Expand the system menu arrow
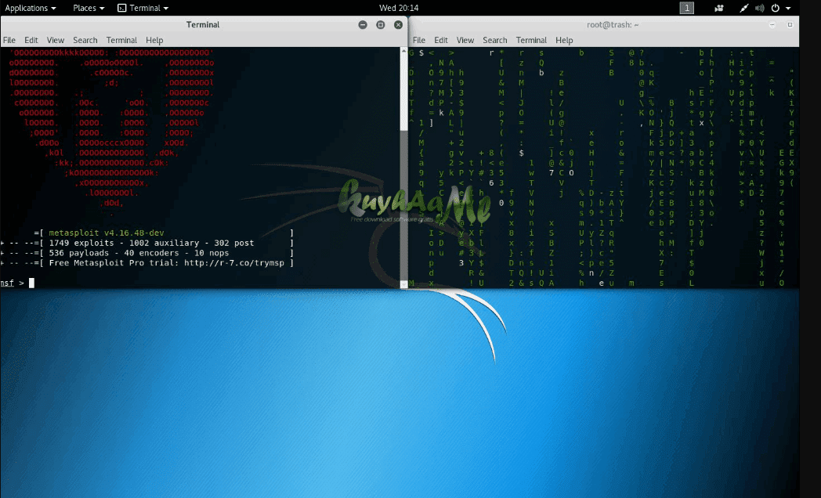The image size is (821, 498). tap(788, 9)
